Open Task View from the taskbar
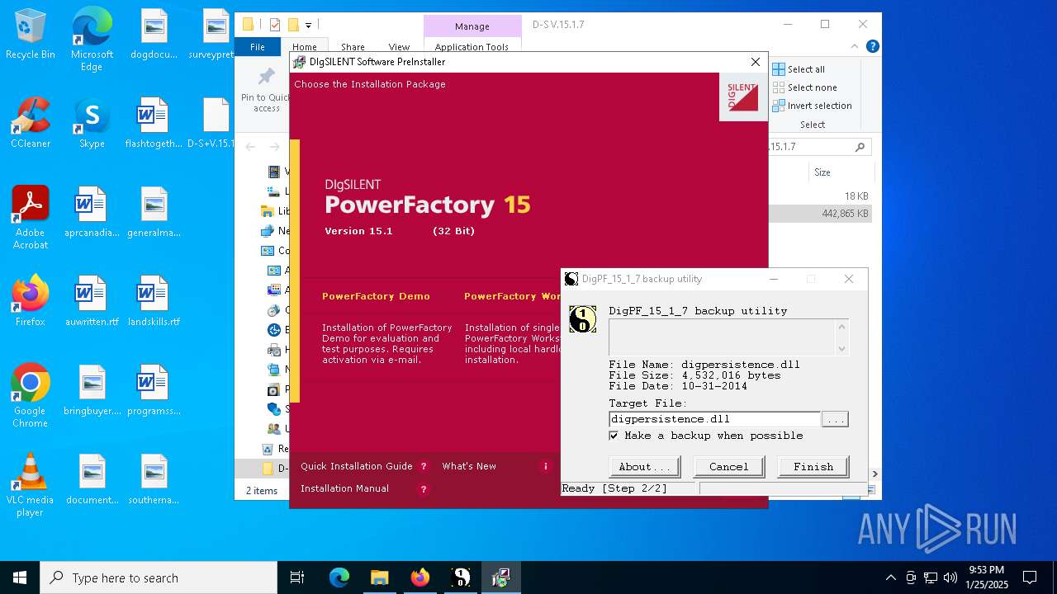The height and width of the screenshot is (594, 1057). pyautogui.click(x=297, y=577)
